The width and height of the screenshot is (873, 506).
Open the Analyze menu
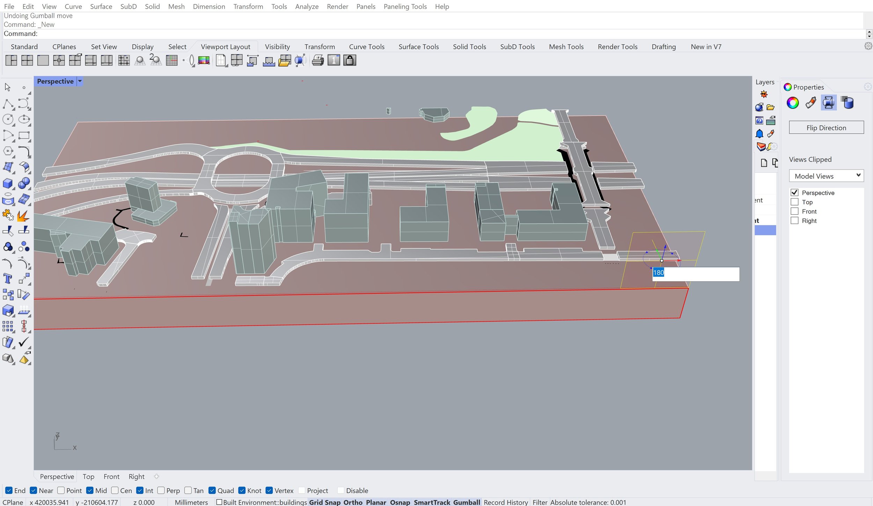pos(307,6)
